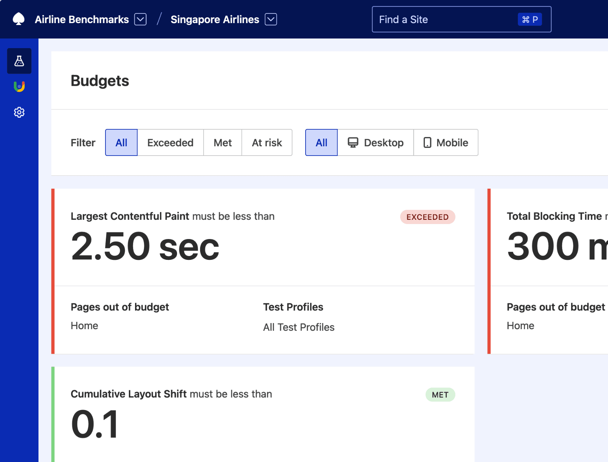The height and width of the screenshot is (462, 608).
Task: Filter budgets by the Desktop monitor icon
Action: pos(352,142)
